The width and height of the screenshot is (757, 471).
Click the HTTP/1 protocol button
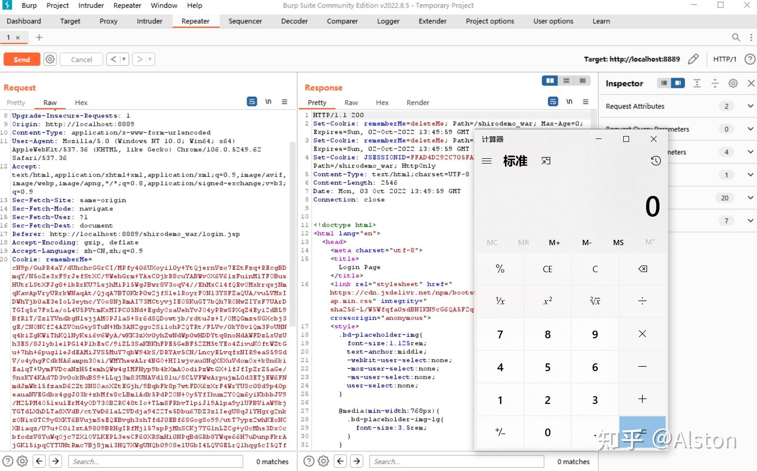[x=725, y=59]
